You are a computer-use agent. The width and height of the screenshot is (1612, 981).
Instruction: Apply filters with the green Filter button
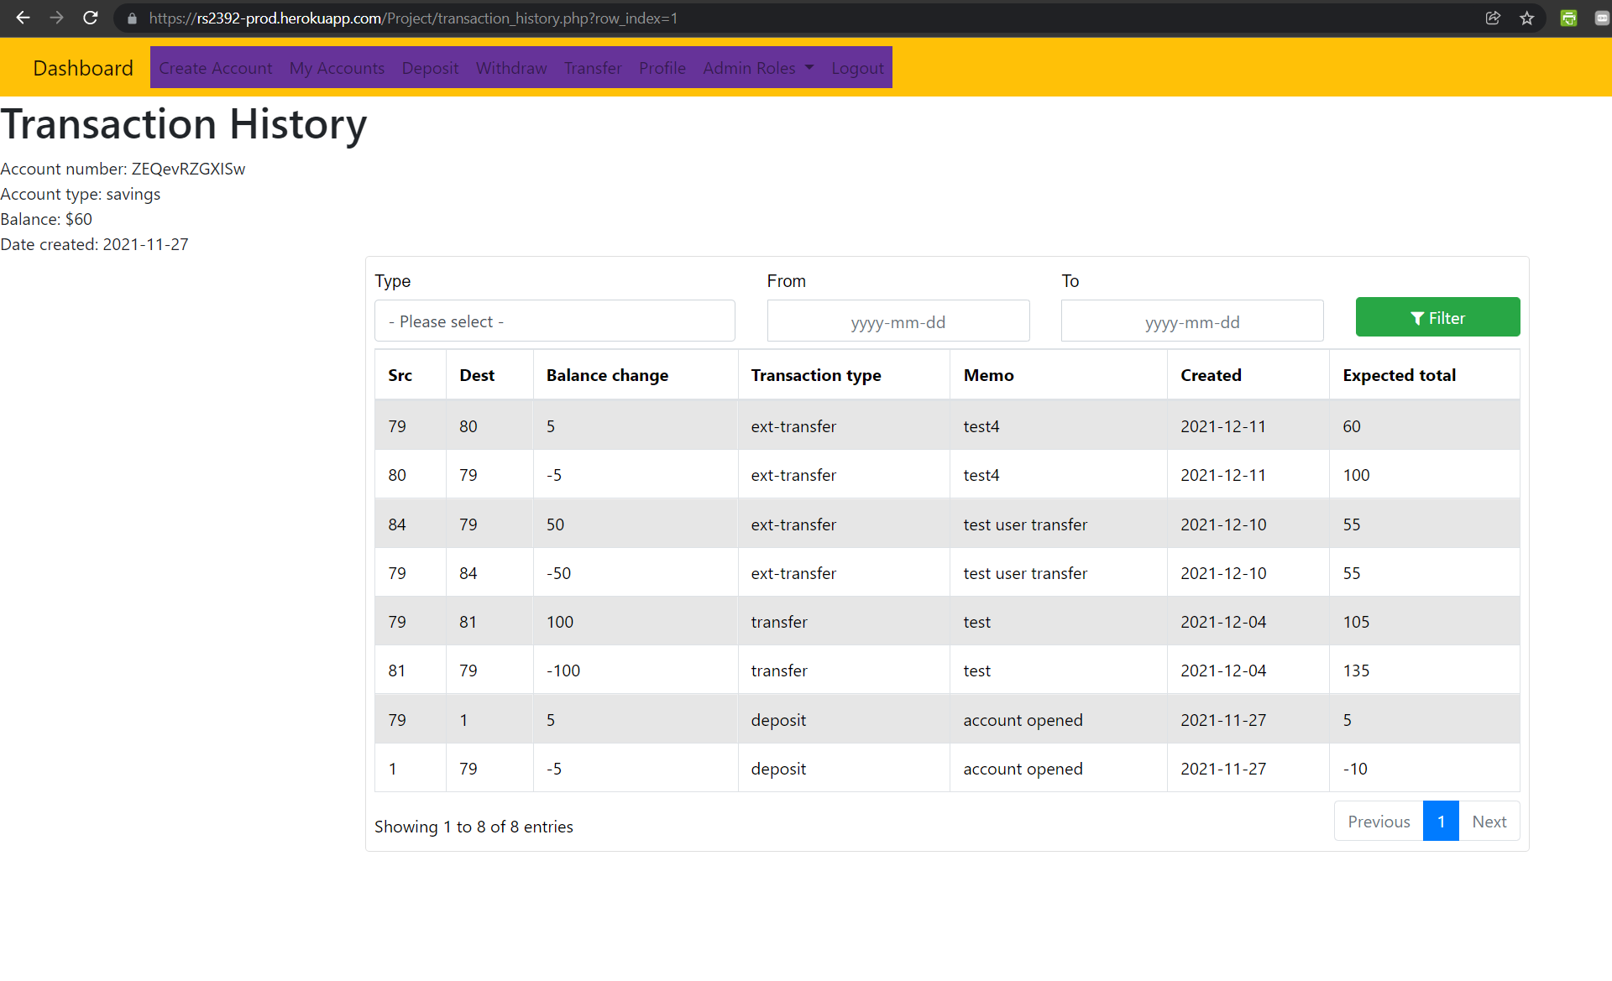coord(1437,317)
